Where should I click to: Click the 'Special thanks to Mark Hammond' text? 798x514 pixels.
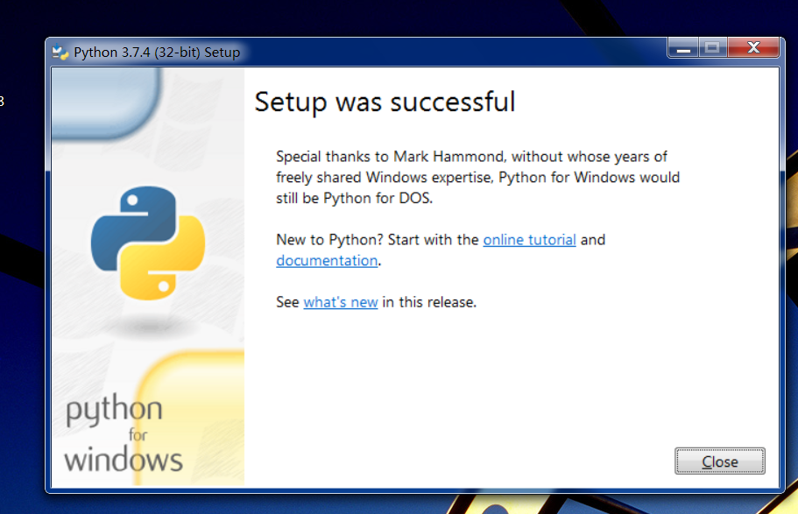click(391, 156)
